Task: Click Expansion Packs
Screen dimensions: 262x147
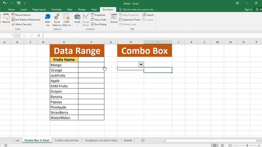Action: [130, 20]
